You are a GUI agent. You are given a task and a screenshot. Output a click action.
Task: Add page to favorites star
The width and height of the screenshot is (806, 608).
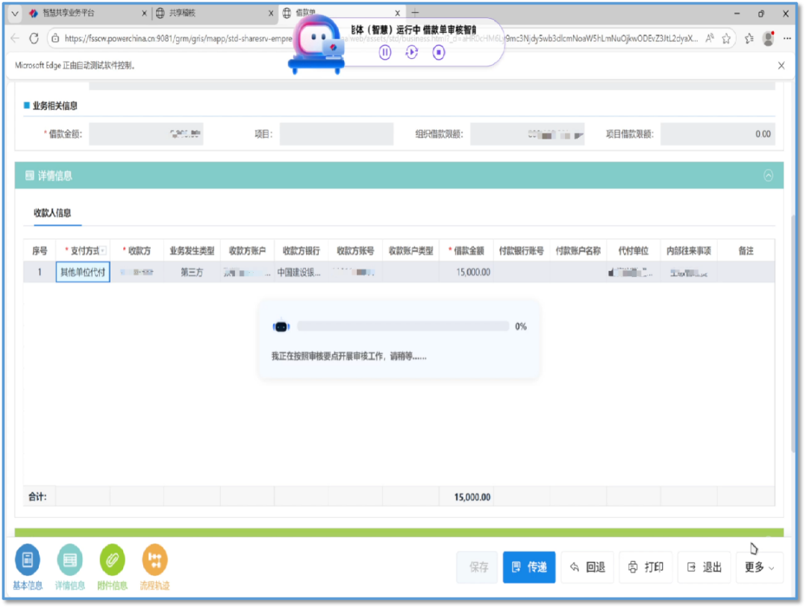726,39
